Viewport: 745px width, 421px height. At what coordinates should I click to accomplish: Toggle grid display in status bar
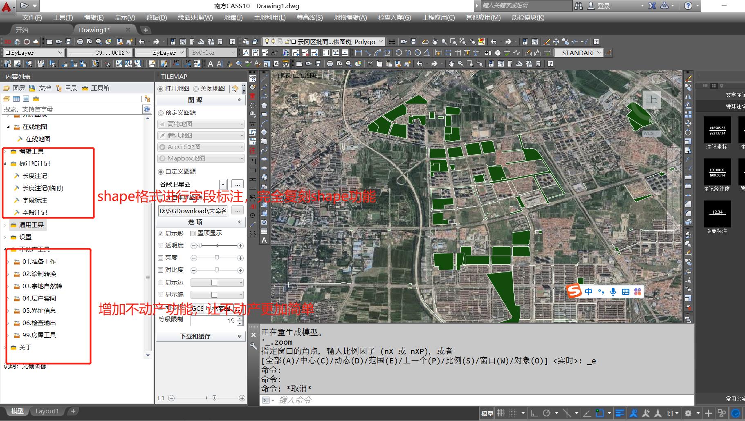tap(501, 413)
